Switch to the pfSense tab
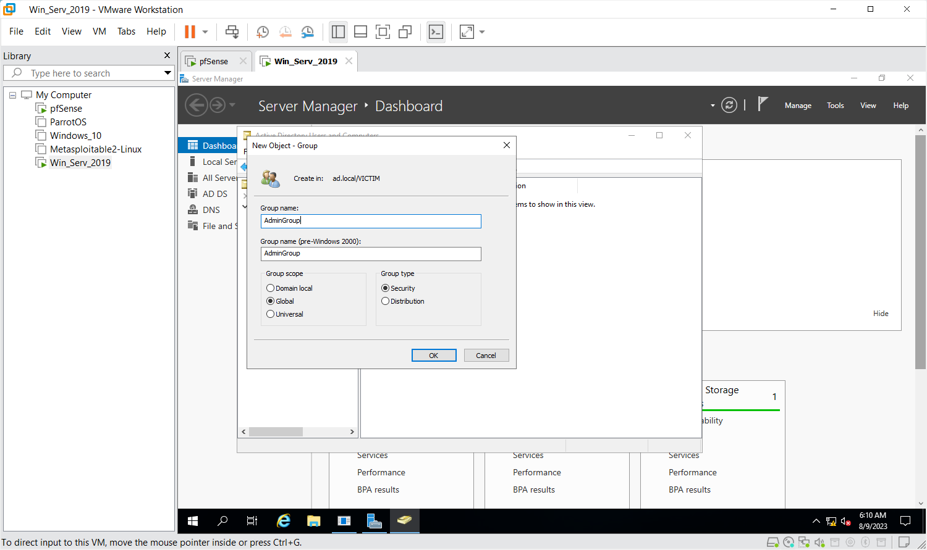The image size is (927, 550). click(x=213, y=61)
